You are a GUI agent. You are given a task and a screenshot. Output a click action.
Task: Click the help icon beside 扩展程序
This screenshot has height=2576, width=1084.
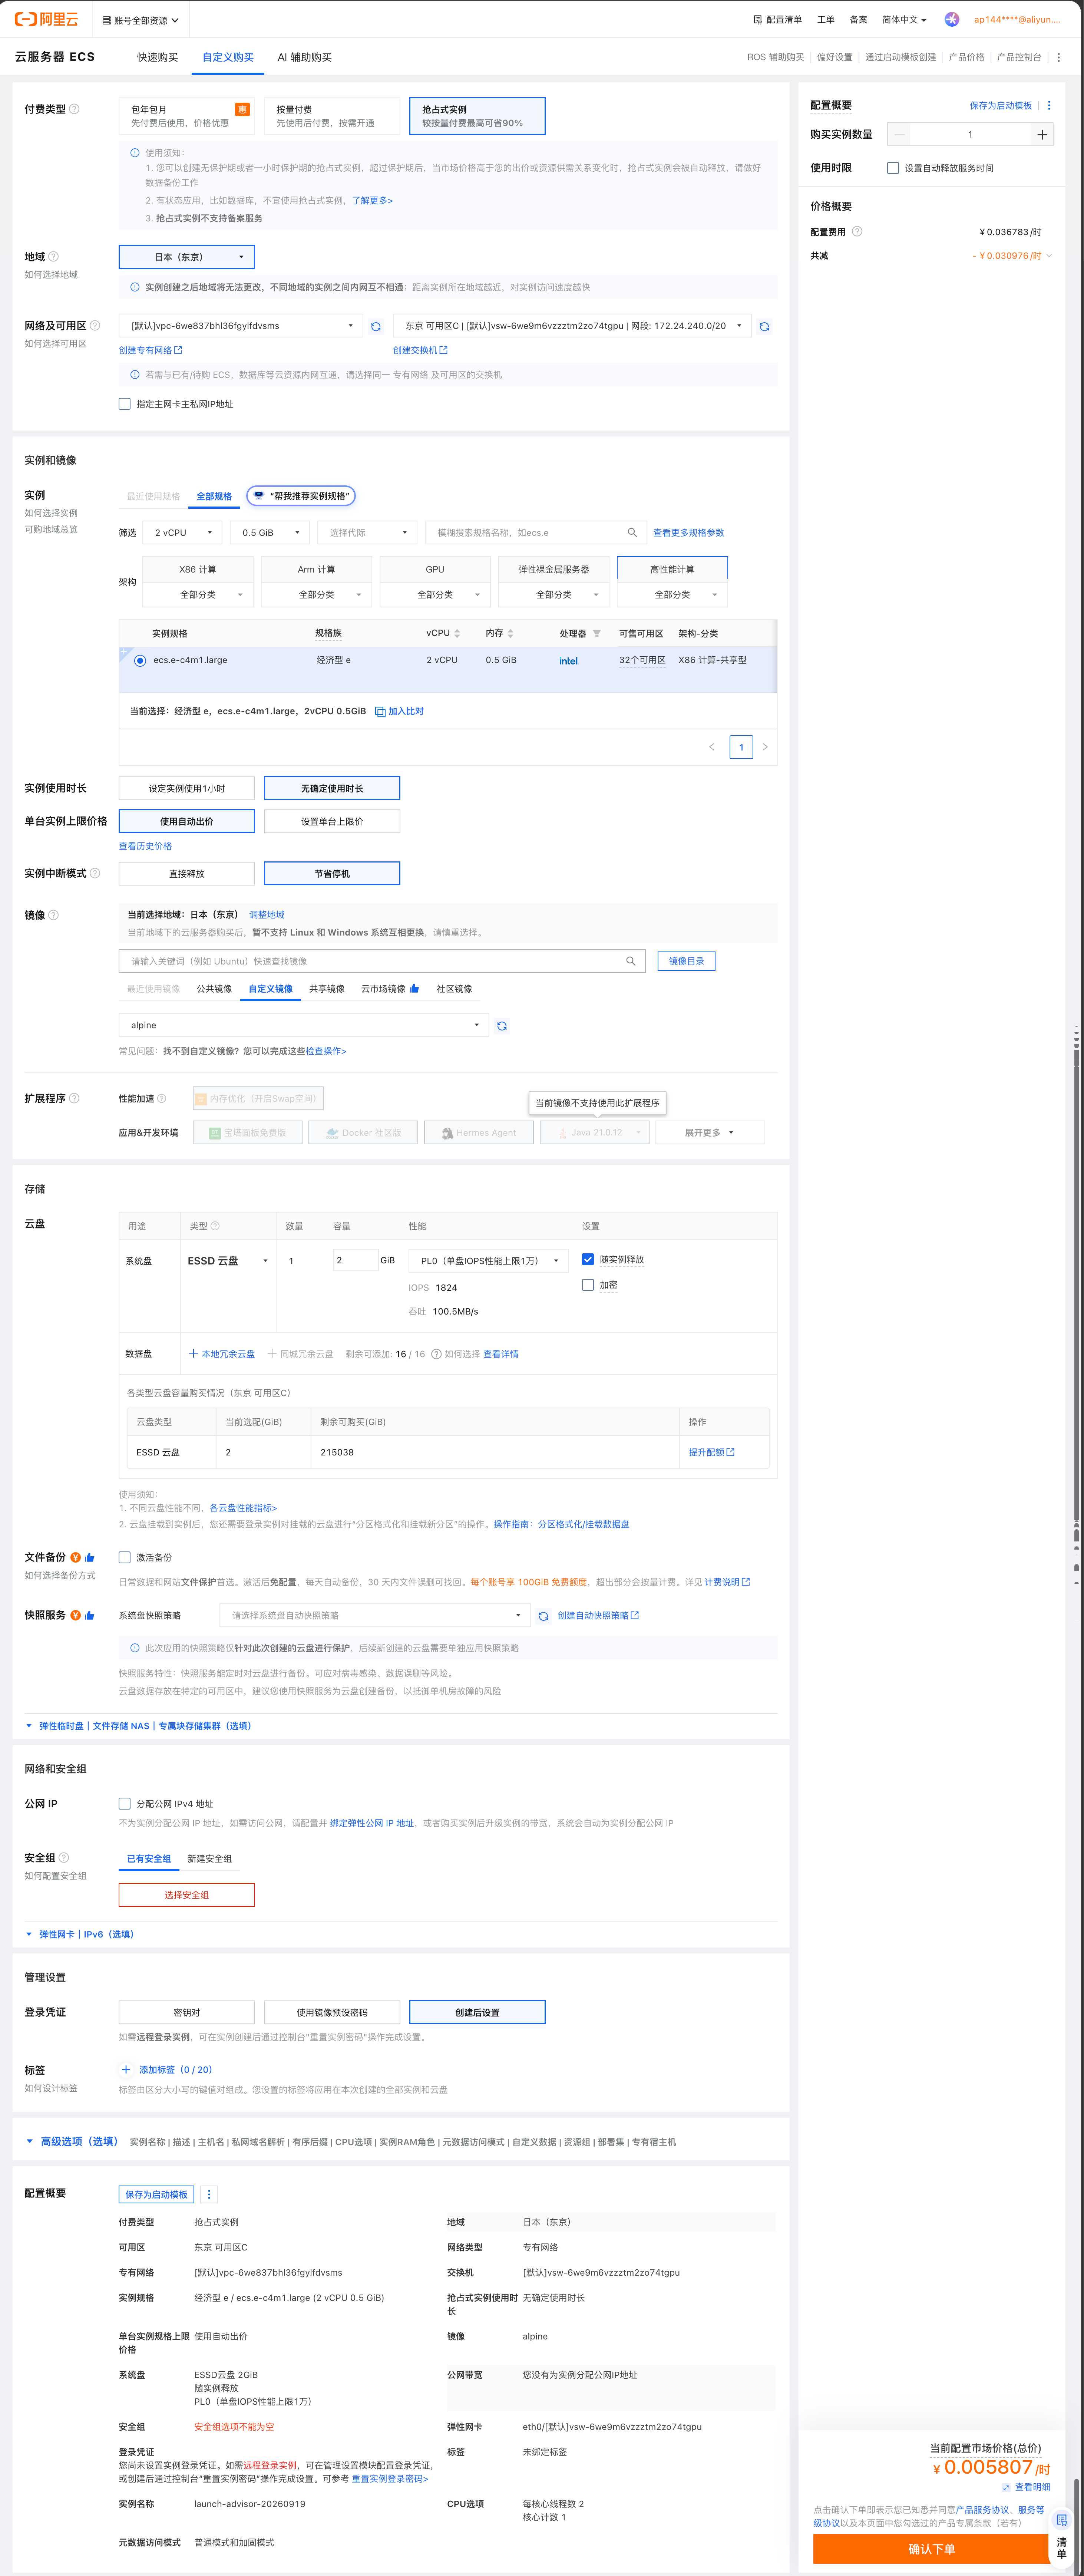(74, 1098)
